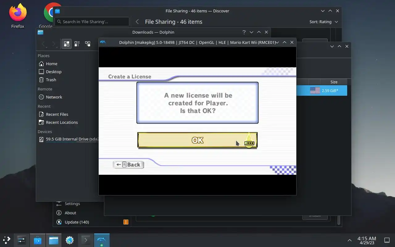Click show desktop button in taskbar corner

(387, 240)
